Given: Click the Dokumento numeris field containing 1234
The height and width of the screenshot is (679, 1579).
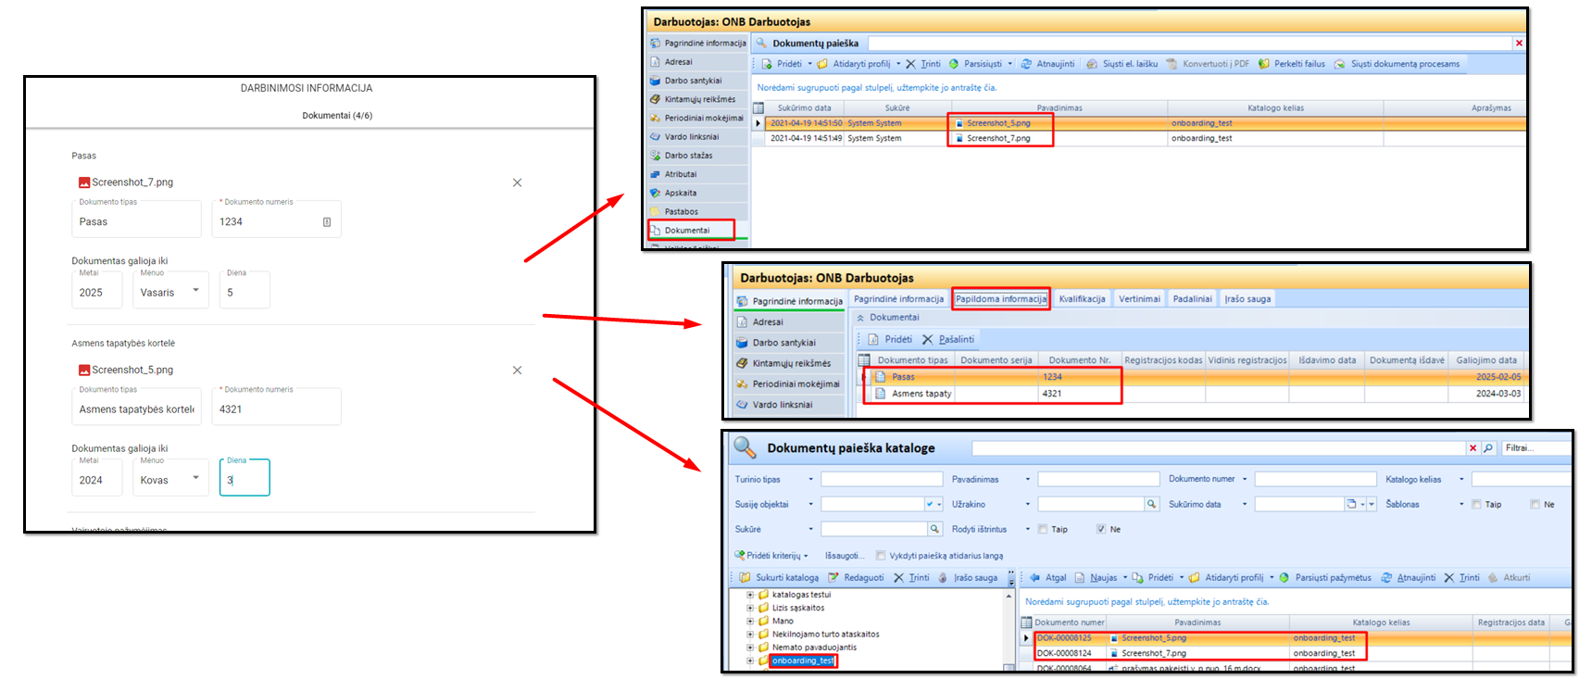Looking at the screenshot, I should click(269, 222).
